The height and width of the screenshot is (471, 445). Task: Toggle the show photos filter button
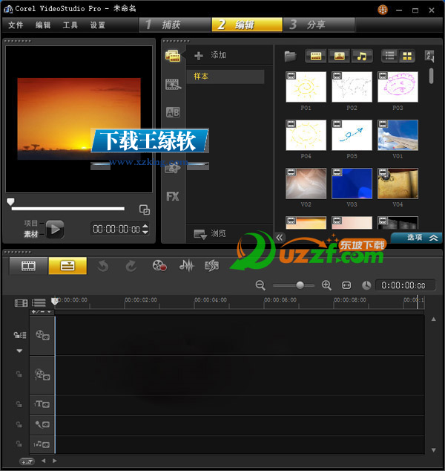pyautogui.click(x=339, y=56)
